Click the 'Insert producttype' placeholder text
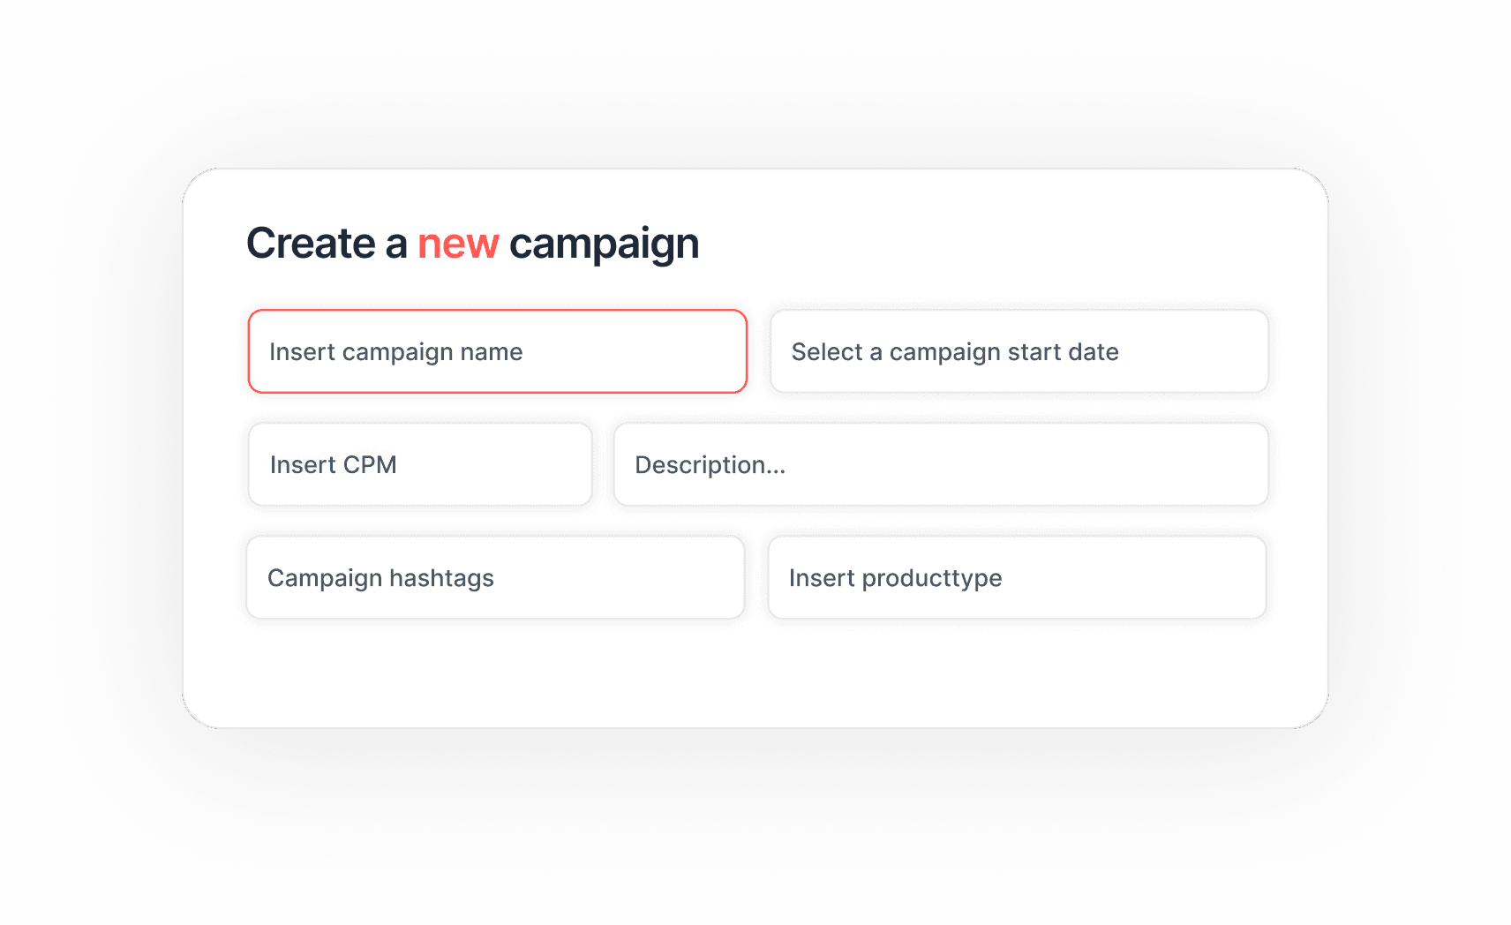This screenshot has height=925, width=1511. coord(895,578)
